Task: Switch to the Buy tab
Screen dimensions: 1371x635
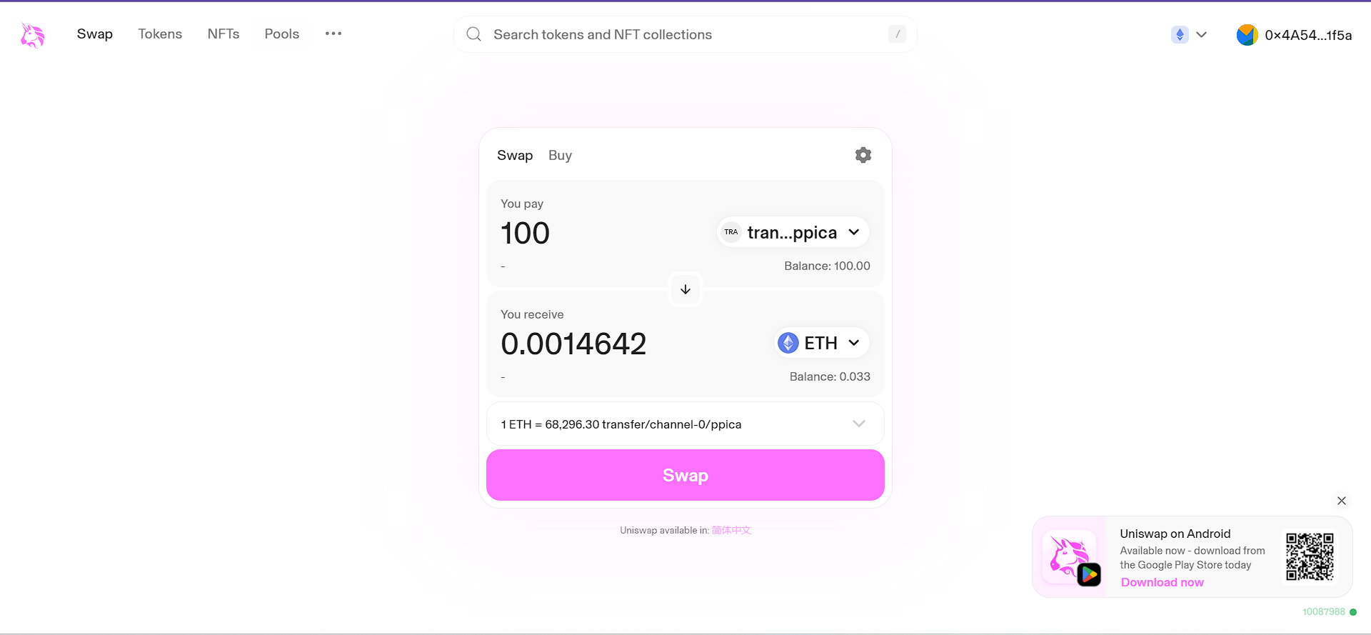Action: click(560, 155)
